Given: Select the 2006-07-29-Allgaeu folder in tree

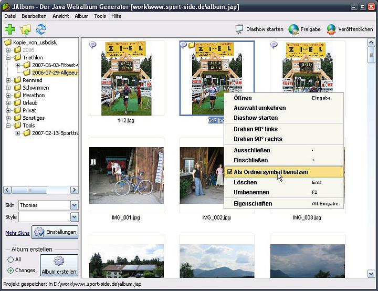Looking at the screenshot, I should tap(55, 72).
